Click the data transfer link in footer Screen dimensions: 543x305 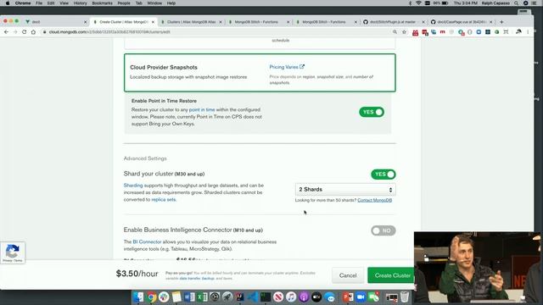tap(190, 279)
